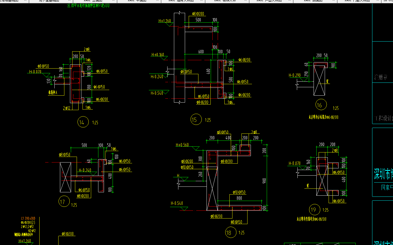Click the 梁 label inside detail 16
Screen dimensions: 393x245
click(327, 81)
